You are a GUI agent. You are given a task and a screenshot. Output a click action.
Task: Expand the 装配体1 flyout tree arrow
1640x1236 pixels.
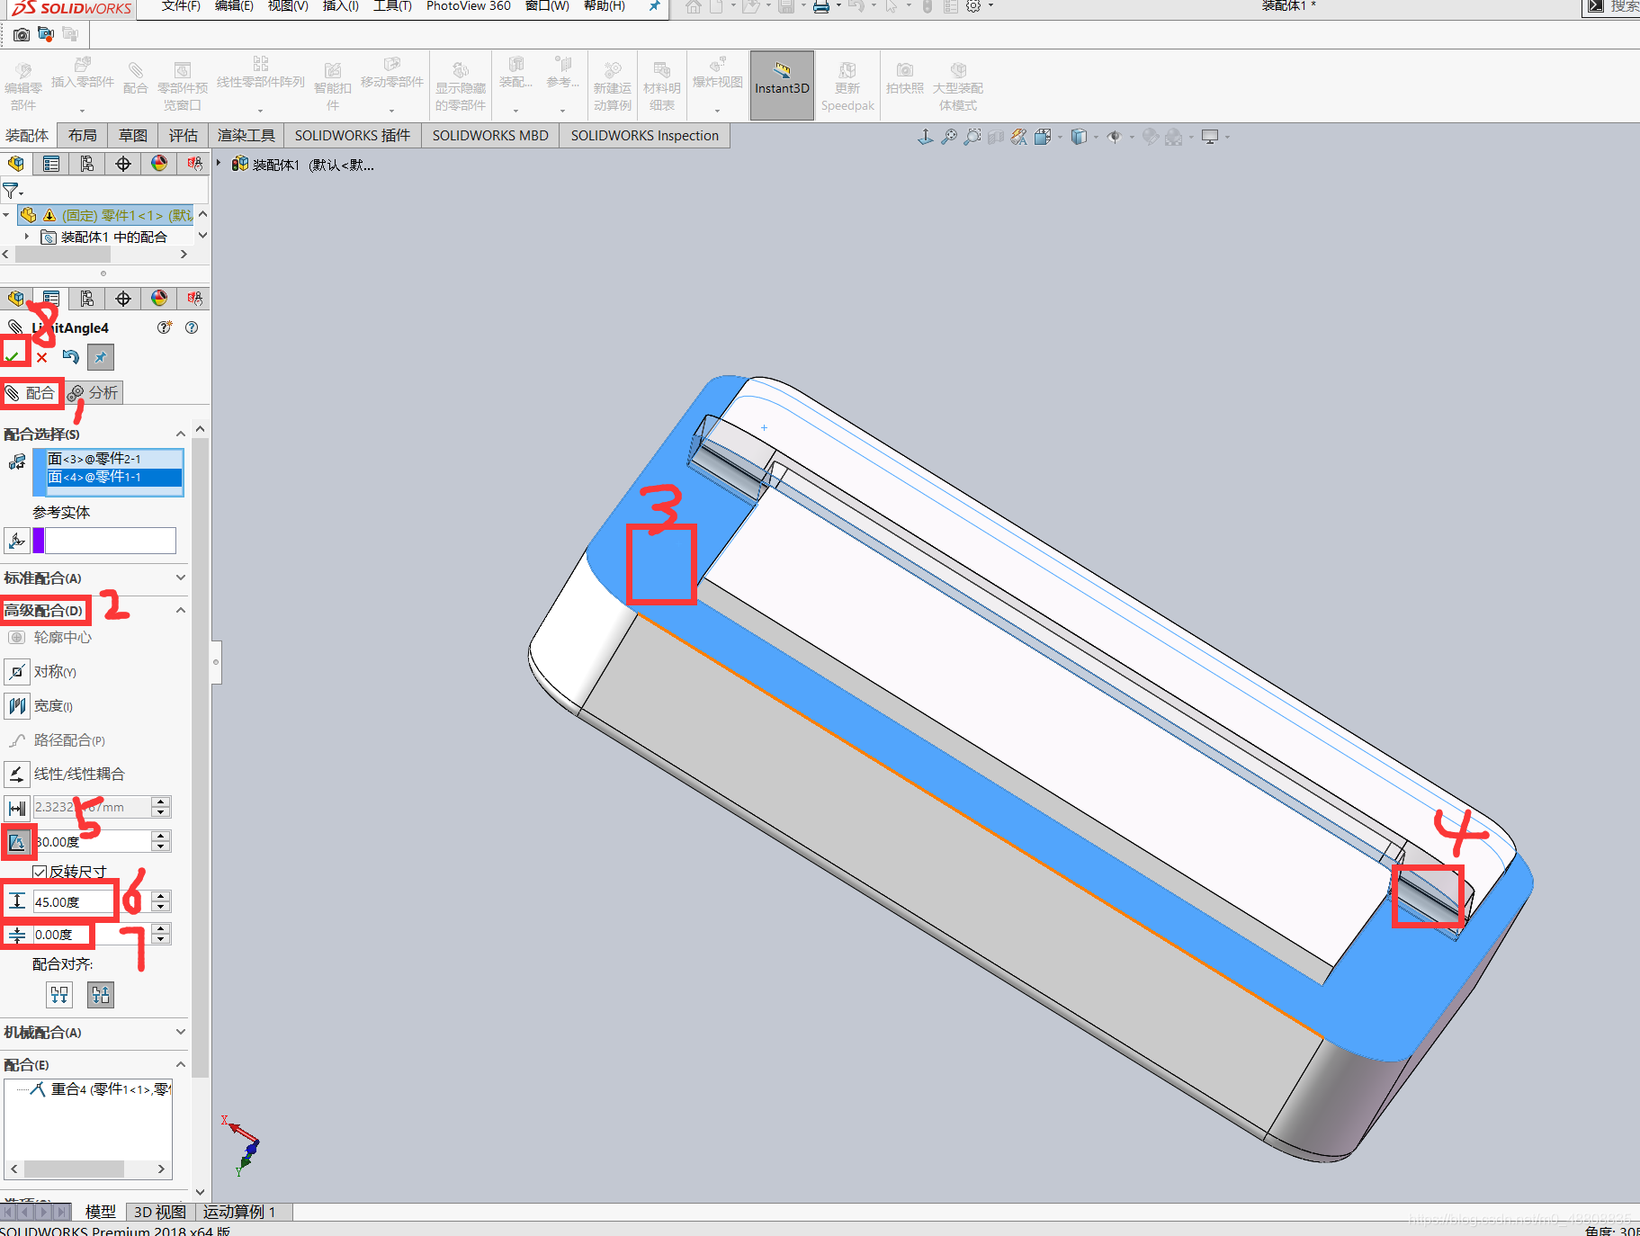coord(219,164)
